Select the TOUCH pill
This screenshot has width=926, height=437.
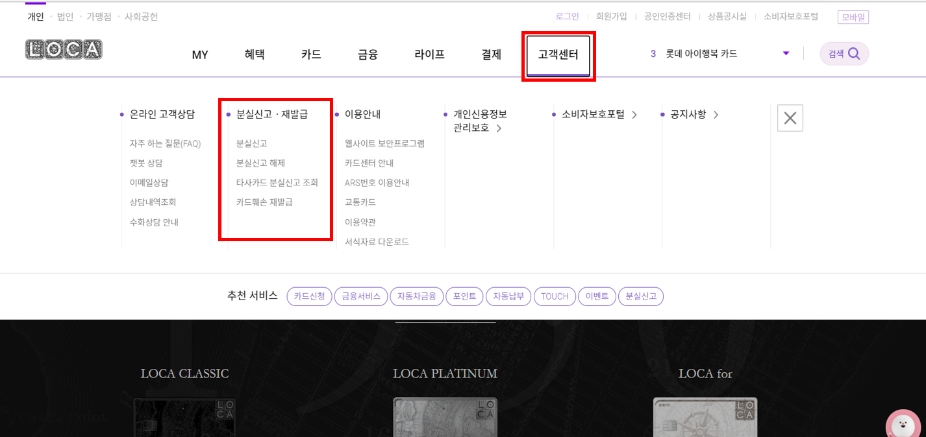click(x=555, y=296)
